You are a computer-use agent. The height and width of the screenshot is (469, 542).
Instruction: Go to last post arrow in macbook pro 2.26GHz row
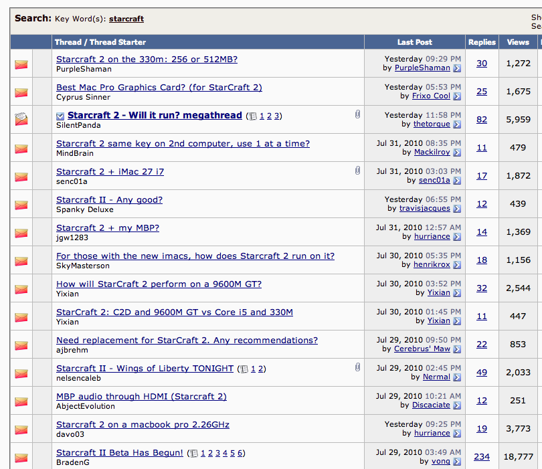tap(457, 434)
